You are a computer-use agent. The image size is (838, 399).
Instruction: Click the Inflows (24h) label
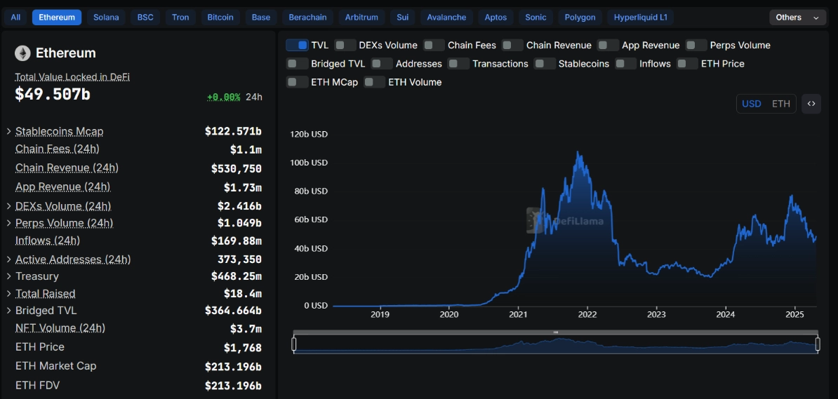48,241
